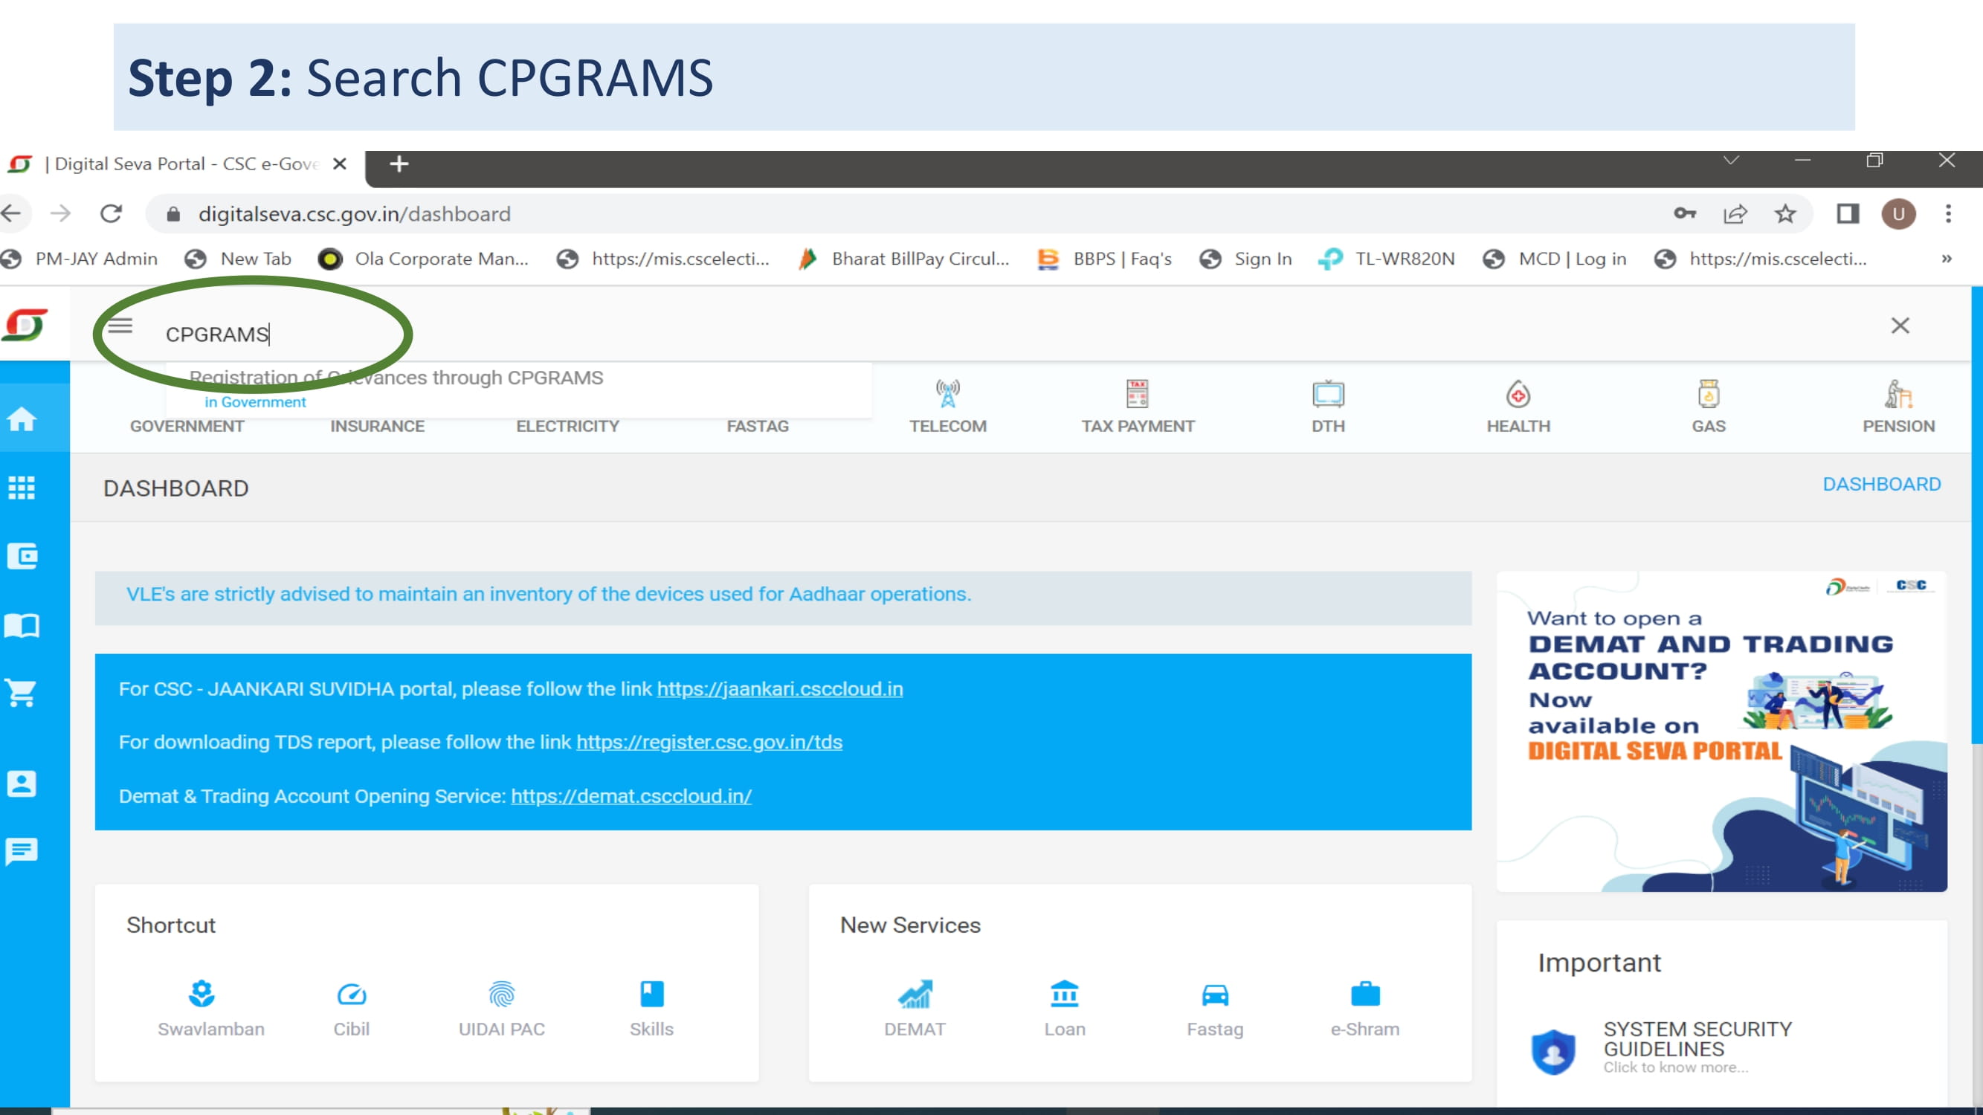Open the Sign In bookmark
The image size is (1983, 1115).
[1246, 259]
